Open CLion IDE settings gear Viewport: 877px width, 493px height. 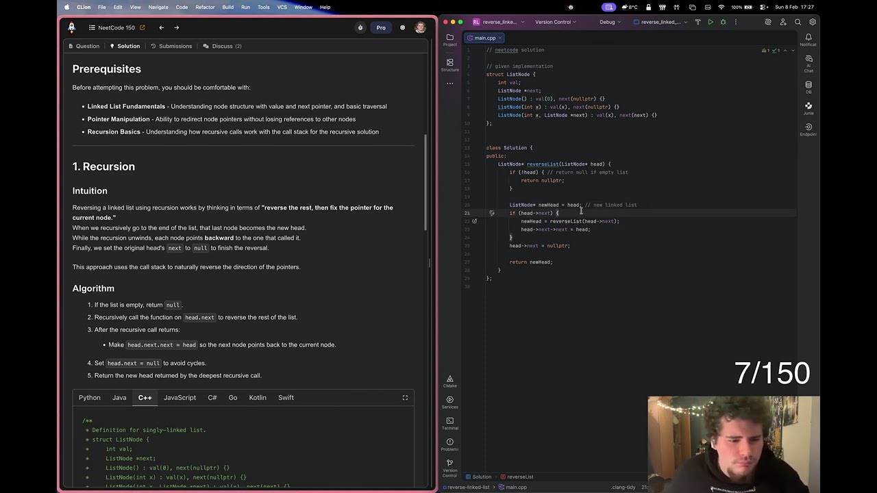pos(812,22)
